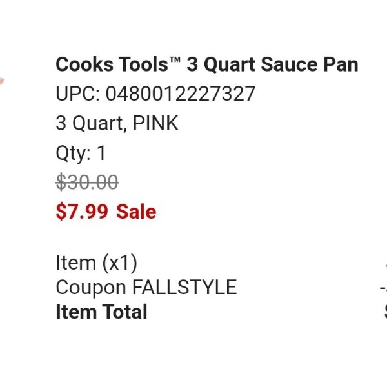Click the quantity number 1
Image resolution: width=387 pixels, height=387 pixels.
(x=101, y=153)
